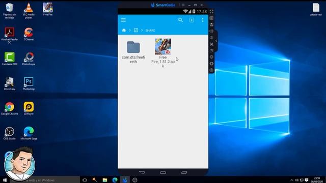Screen dimensions: 326x183
Task: Tap the Android recent apps button
Action: tap(184, 172)
